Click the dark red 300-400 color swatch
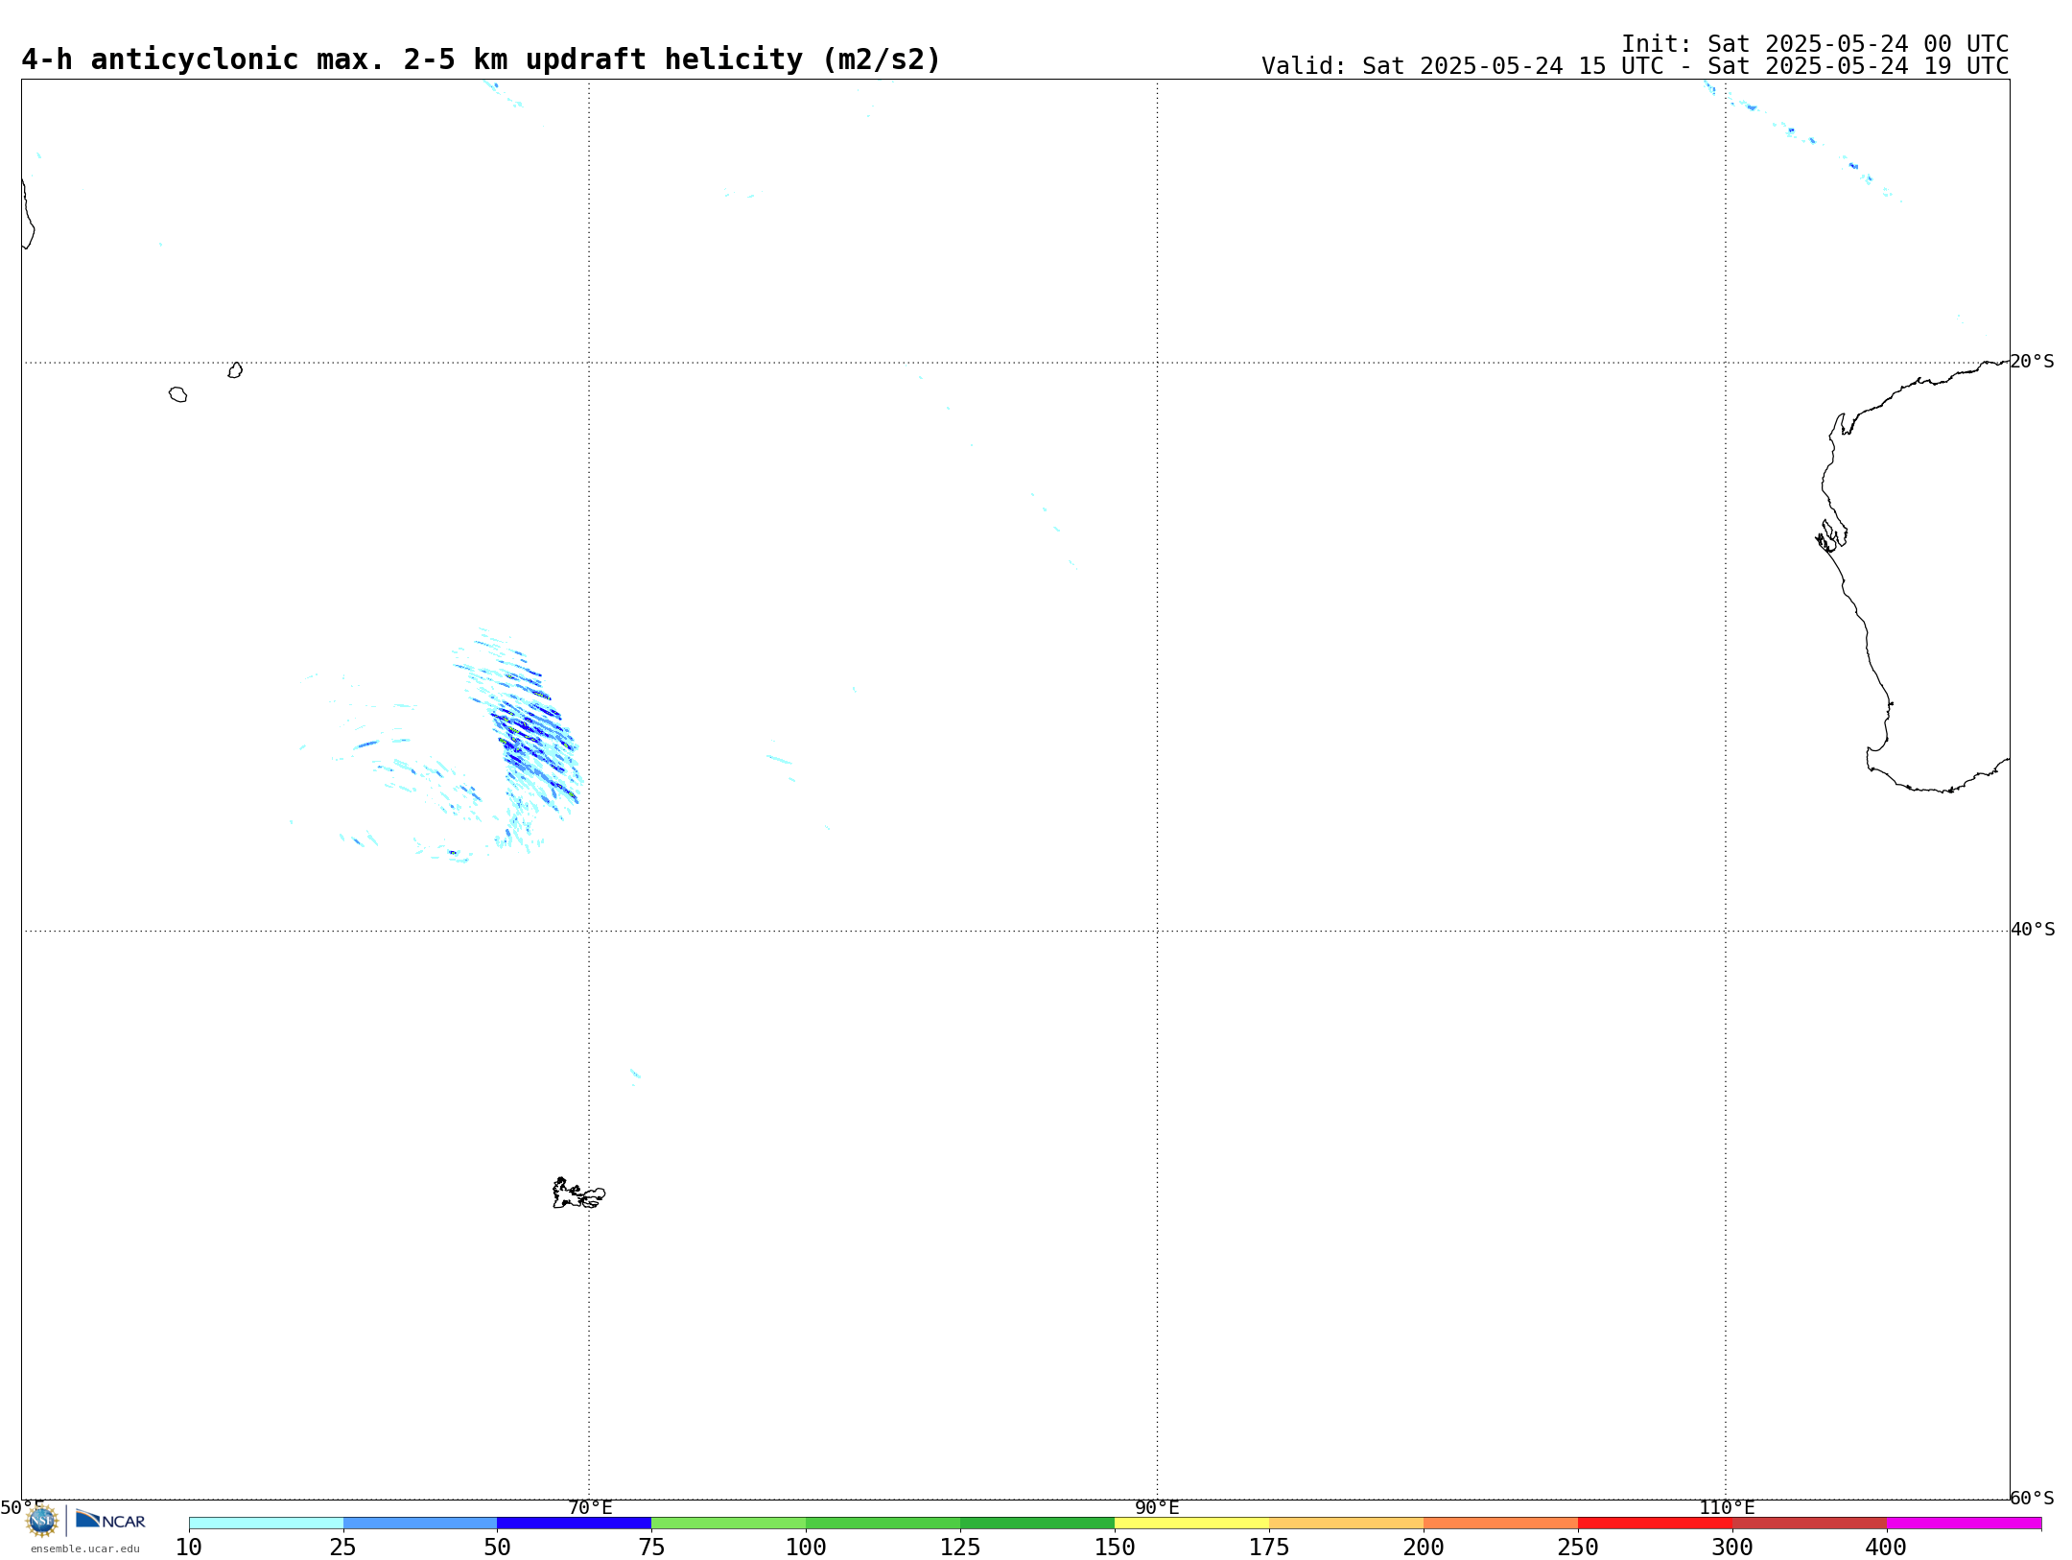The height and width of the screenshot is (1560, 2072). point(1810,1524)
